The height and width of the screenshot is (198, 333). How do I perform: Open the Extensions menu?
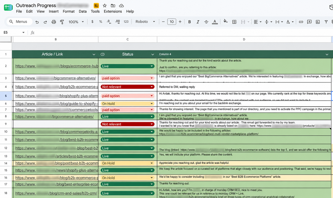click(113, 11)
